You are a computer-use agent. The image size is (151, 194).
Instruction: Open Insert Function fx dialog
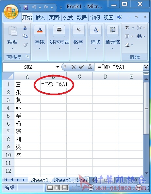tap(90, 67)
